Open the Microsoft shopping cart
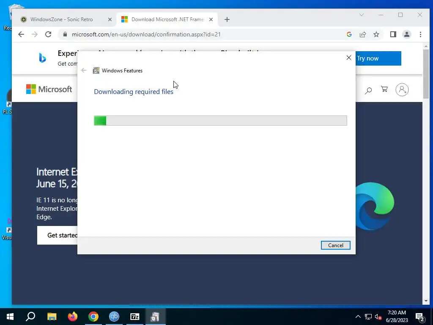Viewport: 433px width, 325px height. (x=384, y=89)
